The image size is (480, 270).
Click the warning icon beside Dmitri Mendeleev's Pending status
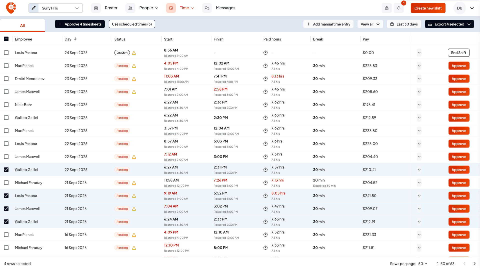click(134, 79)
